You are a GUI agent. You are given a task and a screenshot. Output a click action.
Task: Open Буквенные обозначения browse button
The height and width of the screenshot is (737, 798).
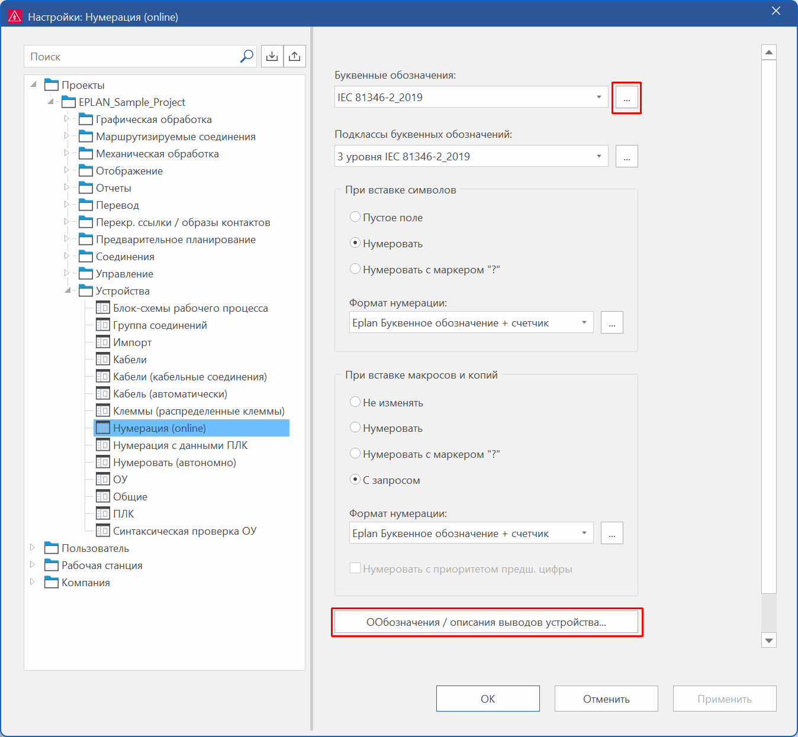tap(626, 98)
